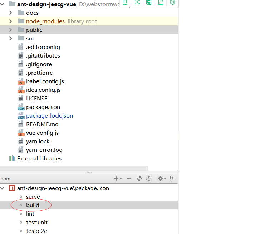This screenshot has height=234, width=273.
Task: Select the vue.config.js file
Action: pyautogui.click(x=42, y=133)
